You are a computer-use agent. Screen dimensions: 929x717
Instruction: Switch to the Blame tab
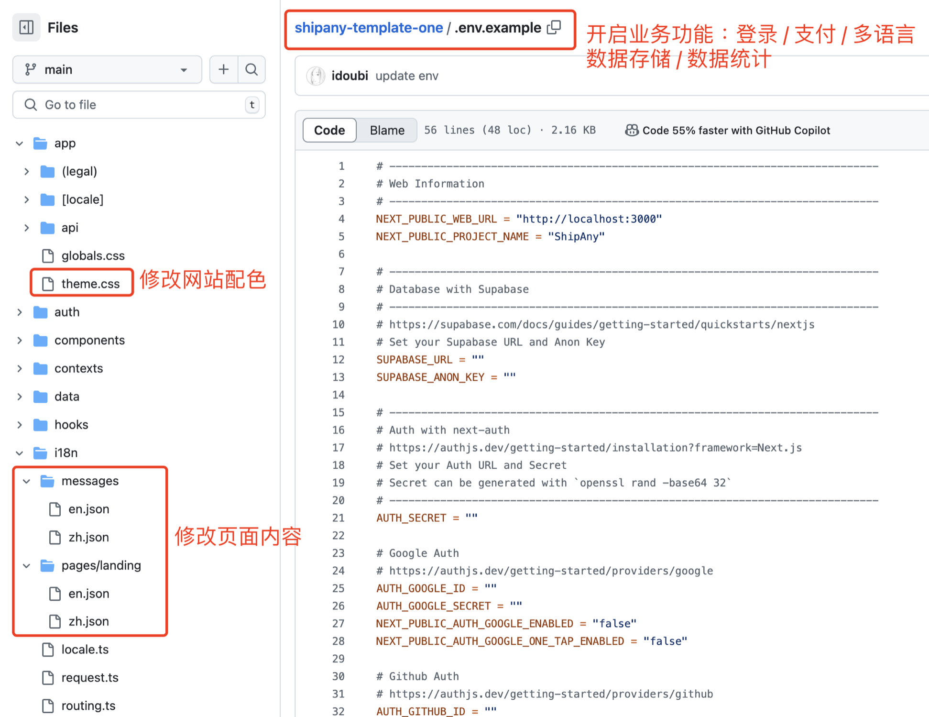[387, 130]
